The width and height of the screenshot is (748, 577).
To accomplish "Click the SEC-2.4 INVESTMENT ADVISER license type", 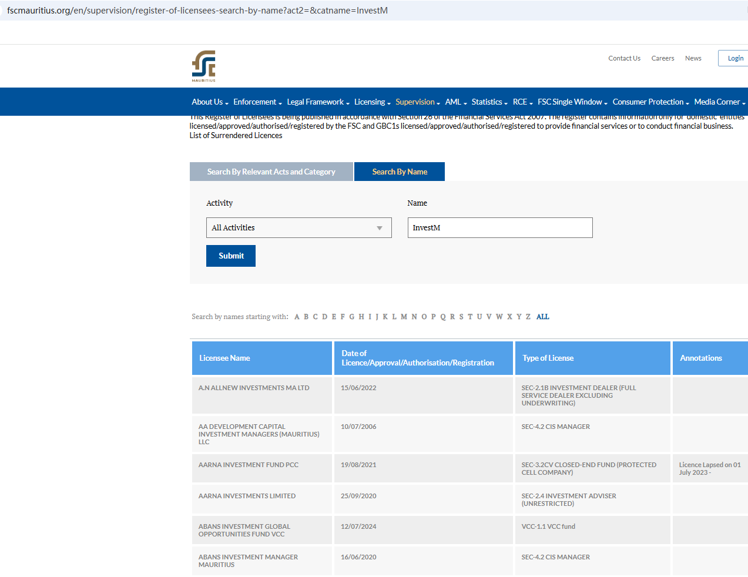I will tap(569, 500).
